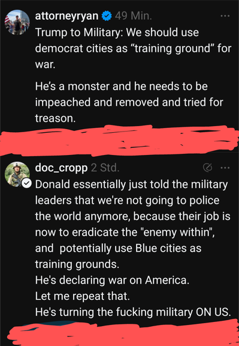Tap the line 'He's declaring war on America.'
This screenshot has width=239, height=346.
click(112, 281)
